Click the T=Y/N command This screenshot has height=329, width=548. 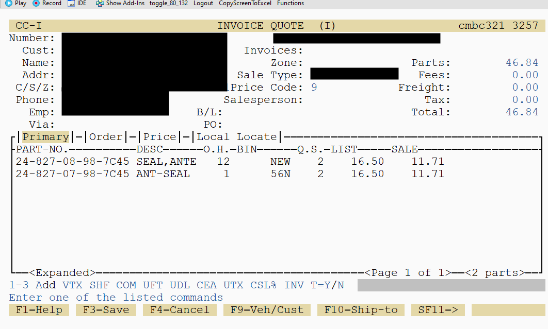(x=328, y=285)
